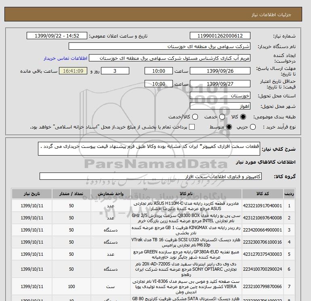Select the کالا radio button
Viewport: 311px width, 301px height.
243,117
